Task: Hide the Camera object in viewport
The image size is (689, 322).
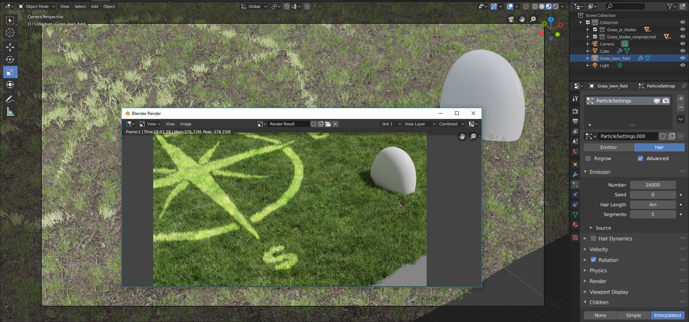Action: [x=683, y=44]
